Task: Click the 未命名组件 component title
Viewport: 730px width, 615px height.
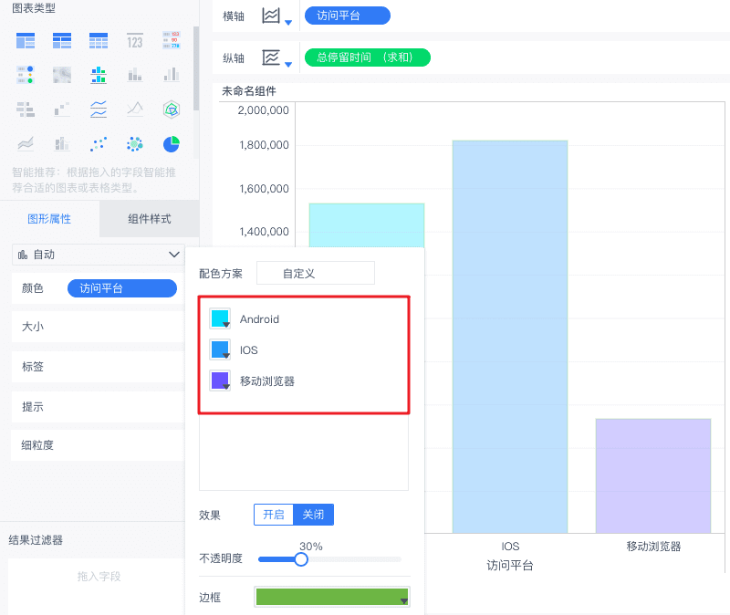Action: [249, 91]
